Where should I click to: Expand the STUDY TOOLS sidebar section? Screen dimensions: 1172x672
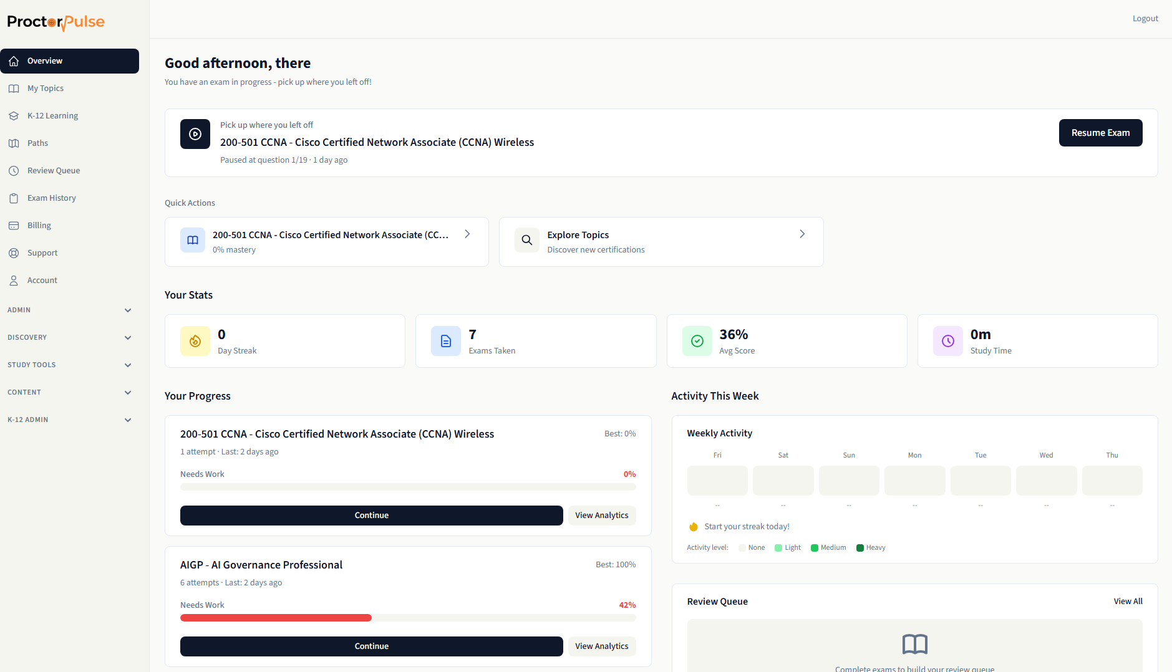pos(69,365)
